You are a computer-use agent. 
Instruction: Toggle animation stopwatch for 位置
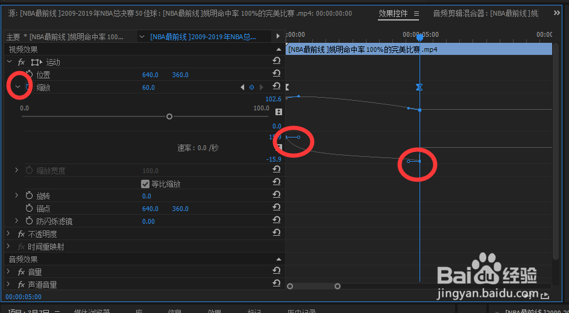click(30, 75)
